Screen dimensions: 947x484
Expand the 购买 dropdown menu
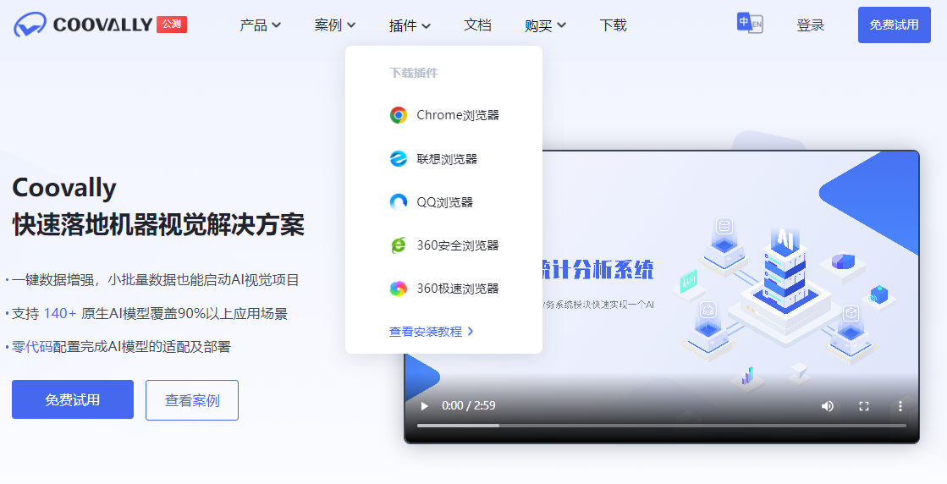click(x=545, y=25)
